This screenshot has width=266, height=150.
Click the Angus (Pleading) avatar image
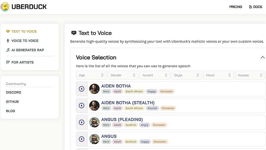pyautogui.click(x=94, y=122)
